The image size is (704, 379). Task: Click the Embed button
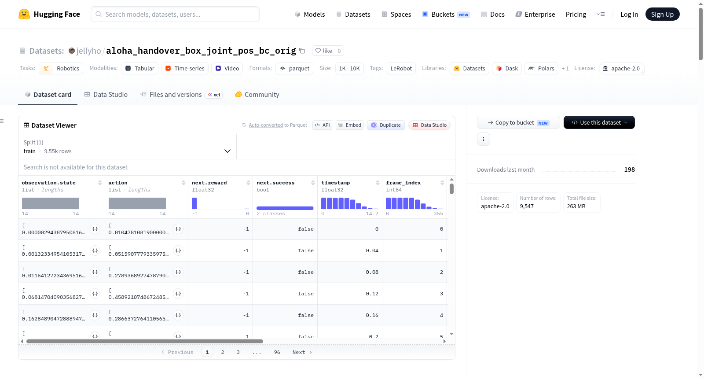point(349,125)
